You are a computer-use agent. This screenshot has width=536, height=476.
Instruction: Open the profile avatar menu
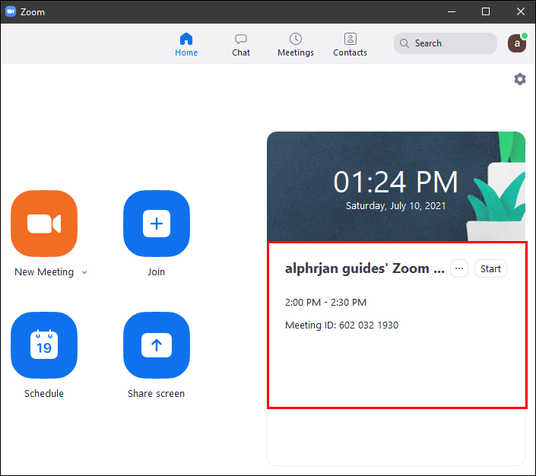tap(517, 43)
